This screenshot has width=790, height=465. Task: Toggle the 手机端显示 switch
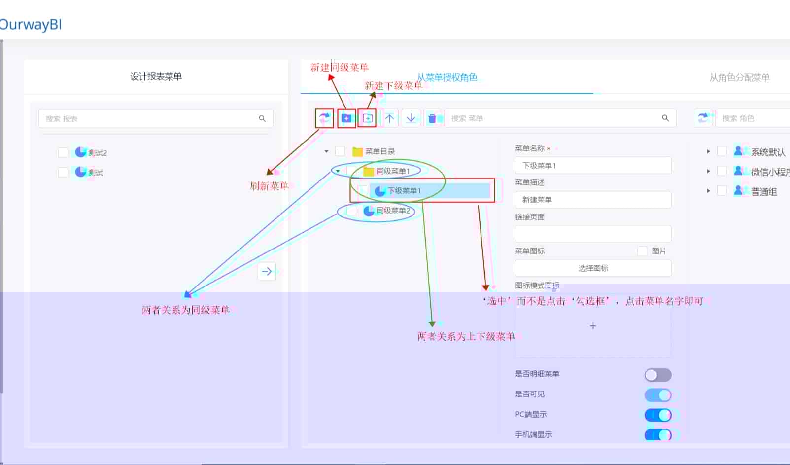click(x=658, y=435)
